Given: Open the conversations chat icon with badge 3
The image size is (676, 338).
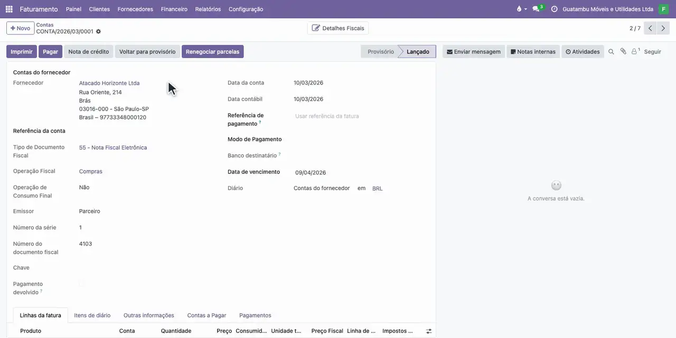Looking at the screenshot, I should coord(537,9).
